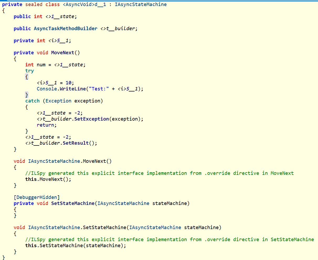The width and height of the screenshot is (318, 260).
Task: Select the local variable num
Action: click(41, 65)
